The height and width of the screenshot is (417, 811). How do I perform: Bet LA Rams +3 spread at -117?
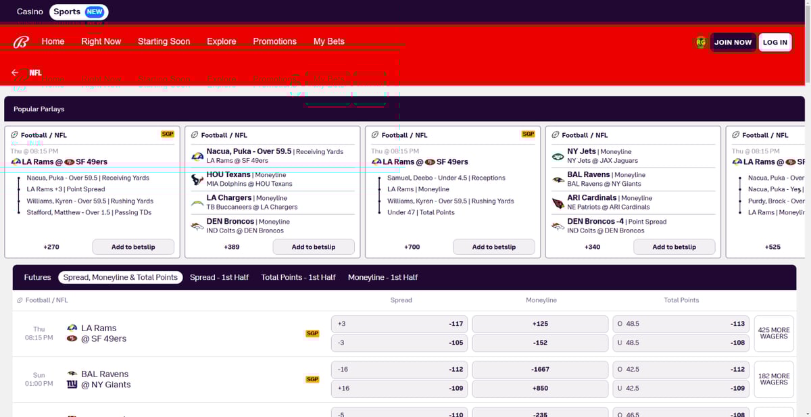(400, 324)
